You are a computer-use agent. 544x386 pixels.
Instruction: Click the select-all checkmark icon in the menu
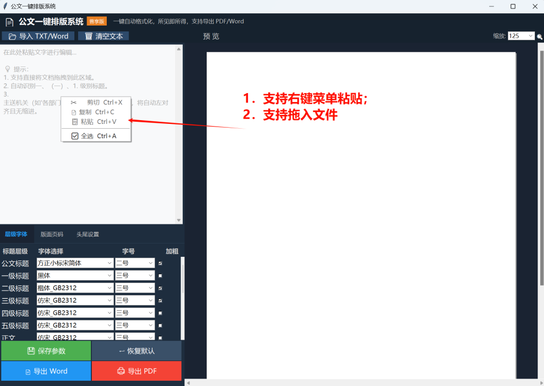pyautogui.click(x=75, y=136)
